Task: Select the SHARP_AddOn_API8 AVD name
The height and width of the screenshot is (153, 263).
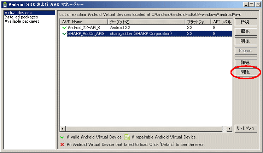Action: tap(86, 34)
